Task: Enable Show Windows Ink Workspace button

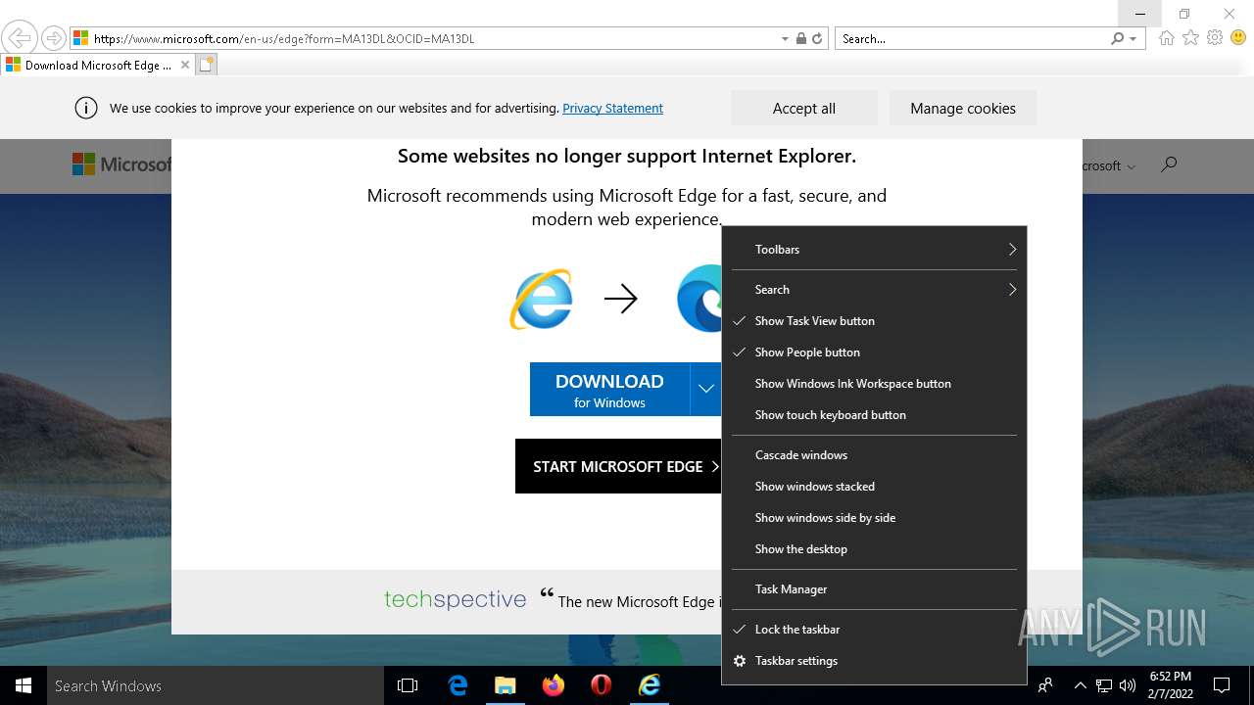Action: tap(874, 384)
